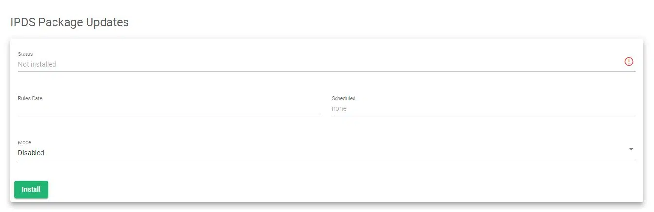Click the IPDS Package Updates heading

tap(70, 22)
